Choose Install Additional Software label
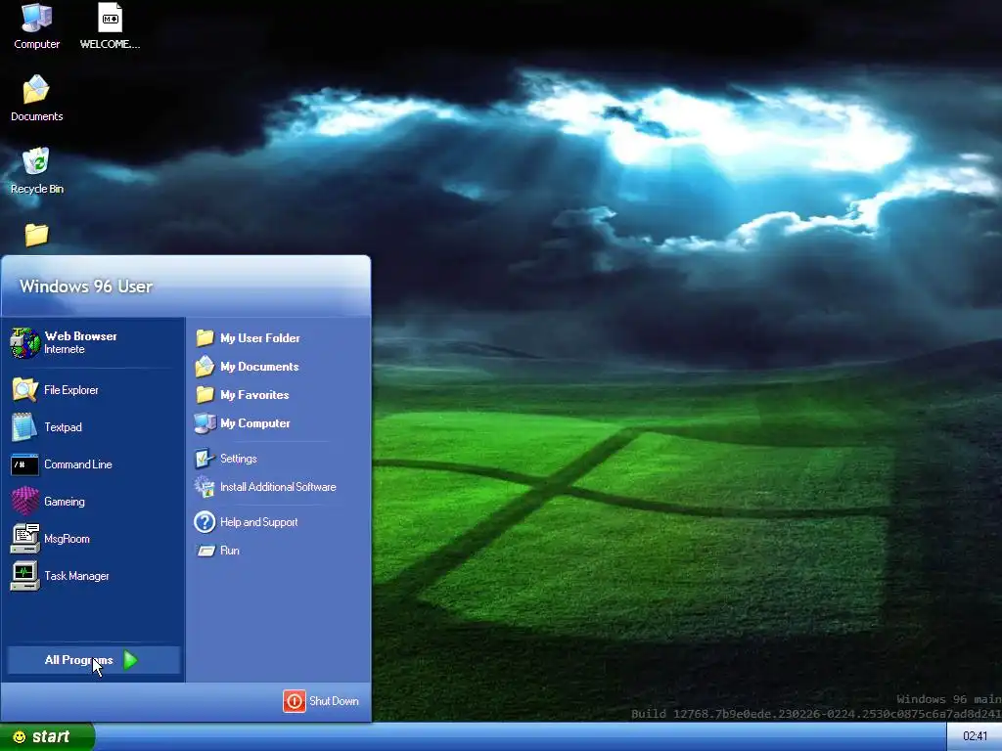Image resolution: width=1002 pixels, height=751 pixels. pos(278,487)
